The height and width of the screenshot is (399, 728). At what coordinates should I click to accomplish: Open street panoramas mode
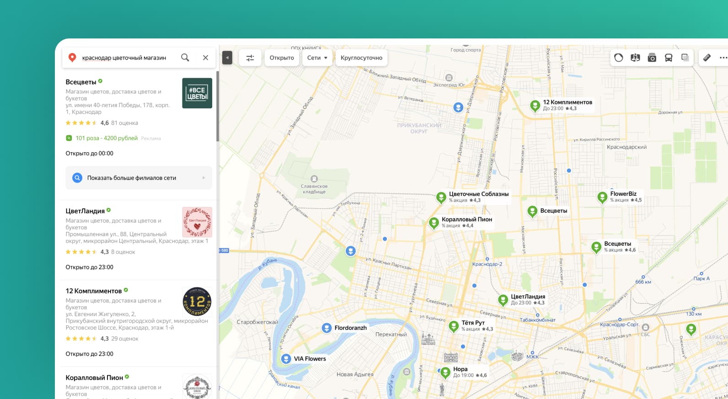[635, 58]
